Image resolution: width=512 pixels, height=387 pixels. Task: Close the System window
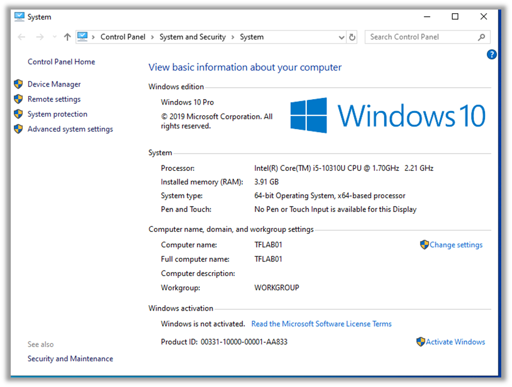pyautogui.click(x=484, y=17)
